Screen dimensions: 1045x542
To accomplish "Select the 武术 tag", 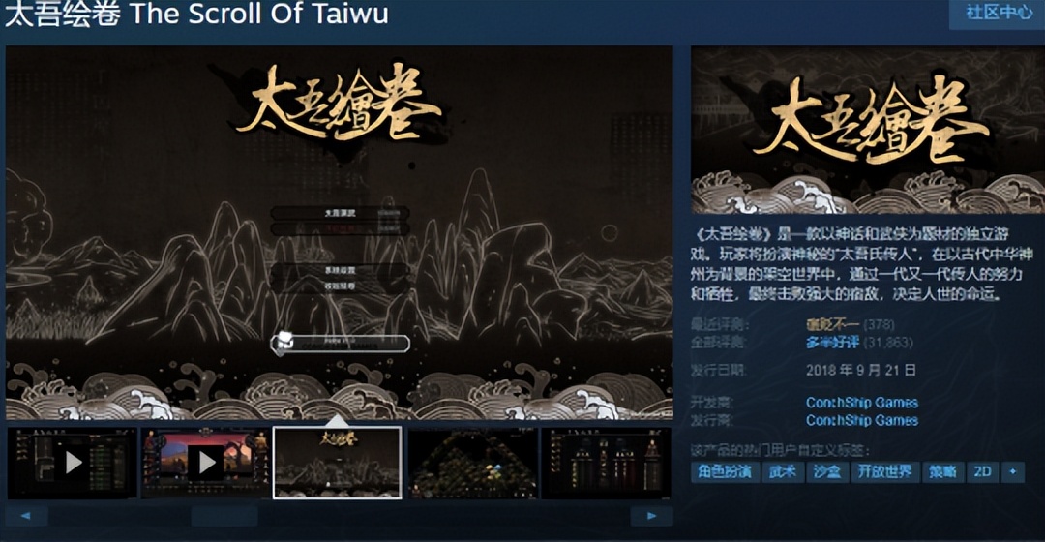I will pyautogui.click(x=783, y=472).
